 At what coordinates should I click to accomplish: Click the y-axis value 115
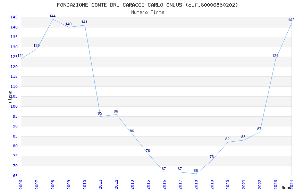pos(14,77)
